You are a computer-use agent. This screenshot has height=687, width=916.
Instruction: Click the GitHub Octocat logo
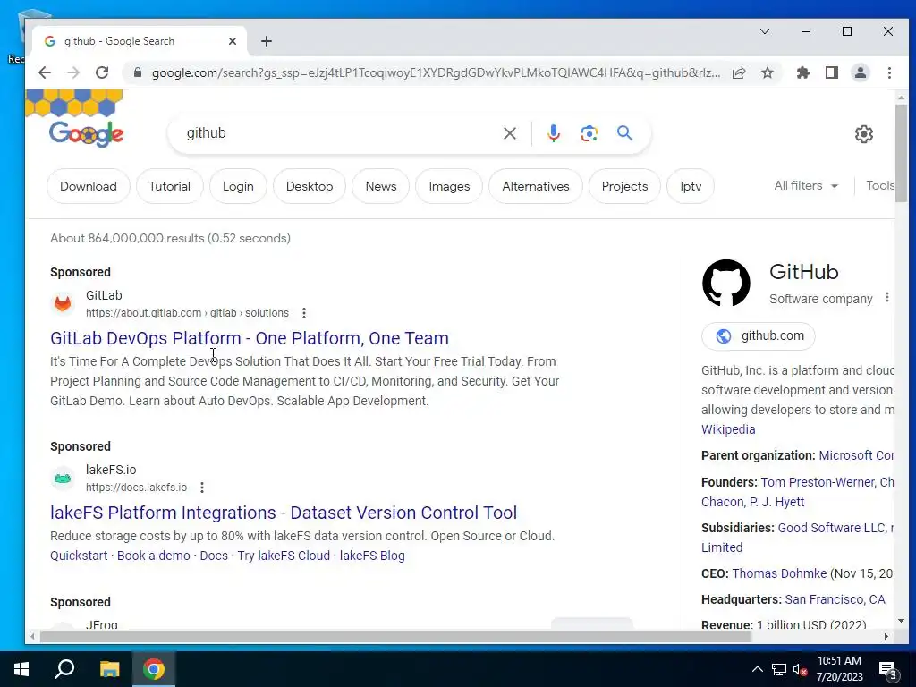tap(726, 283)
